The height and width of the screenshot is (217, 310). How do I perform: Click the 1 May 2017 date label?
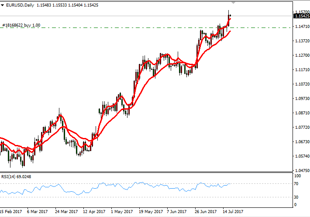(122, 212)
